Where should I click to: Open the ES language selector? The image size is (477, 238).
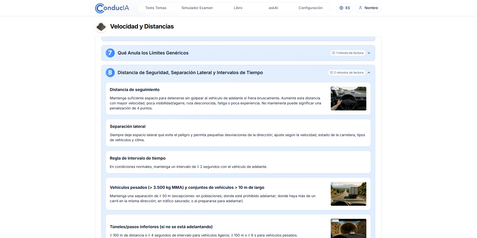pos(345,8)
